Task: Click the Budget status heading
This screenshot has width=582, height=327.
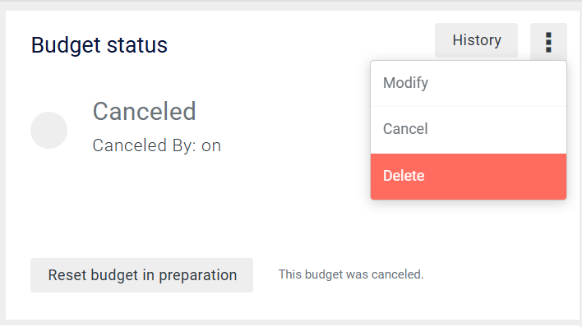Action: pos(99,45)
